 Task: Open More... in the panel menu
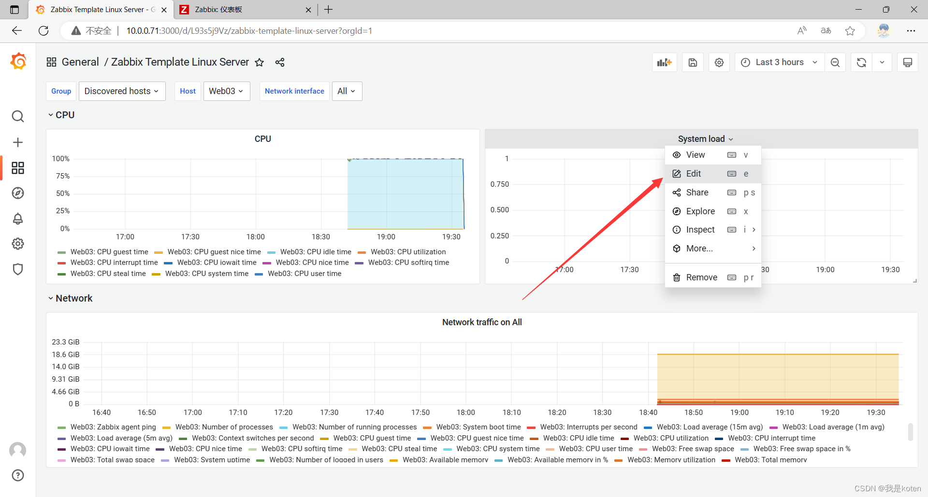click(x=713, y=248)
